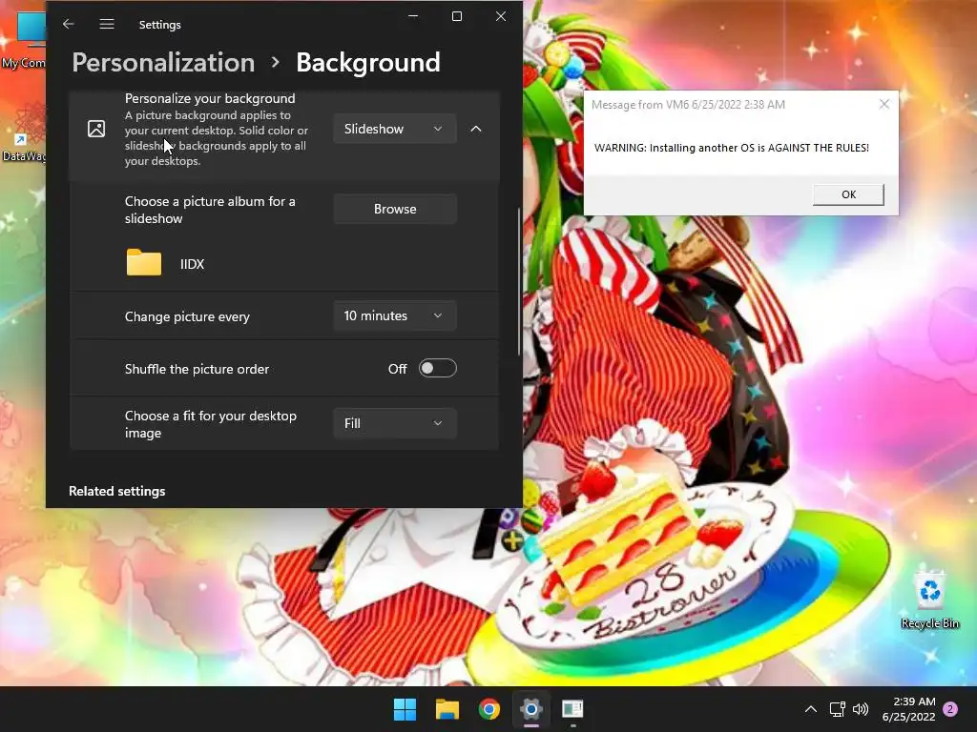
Task: Open the taskbar app next to Settings
Action: tap(572, 709)
